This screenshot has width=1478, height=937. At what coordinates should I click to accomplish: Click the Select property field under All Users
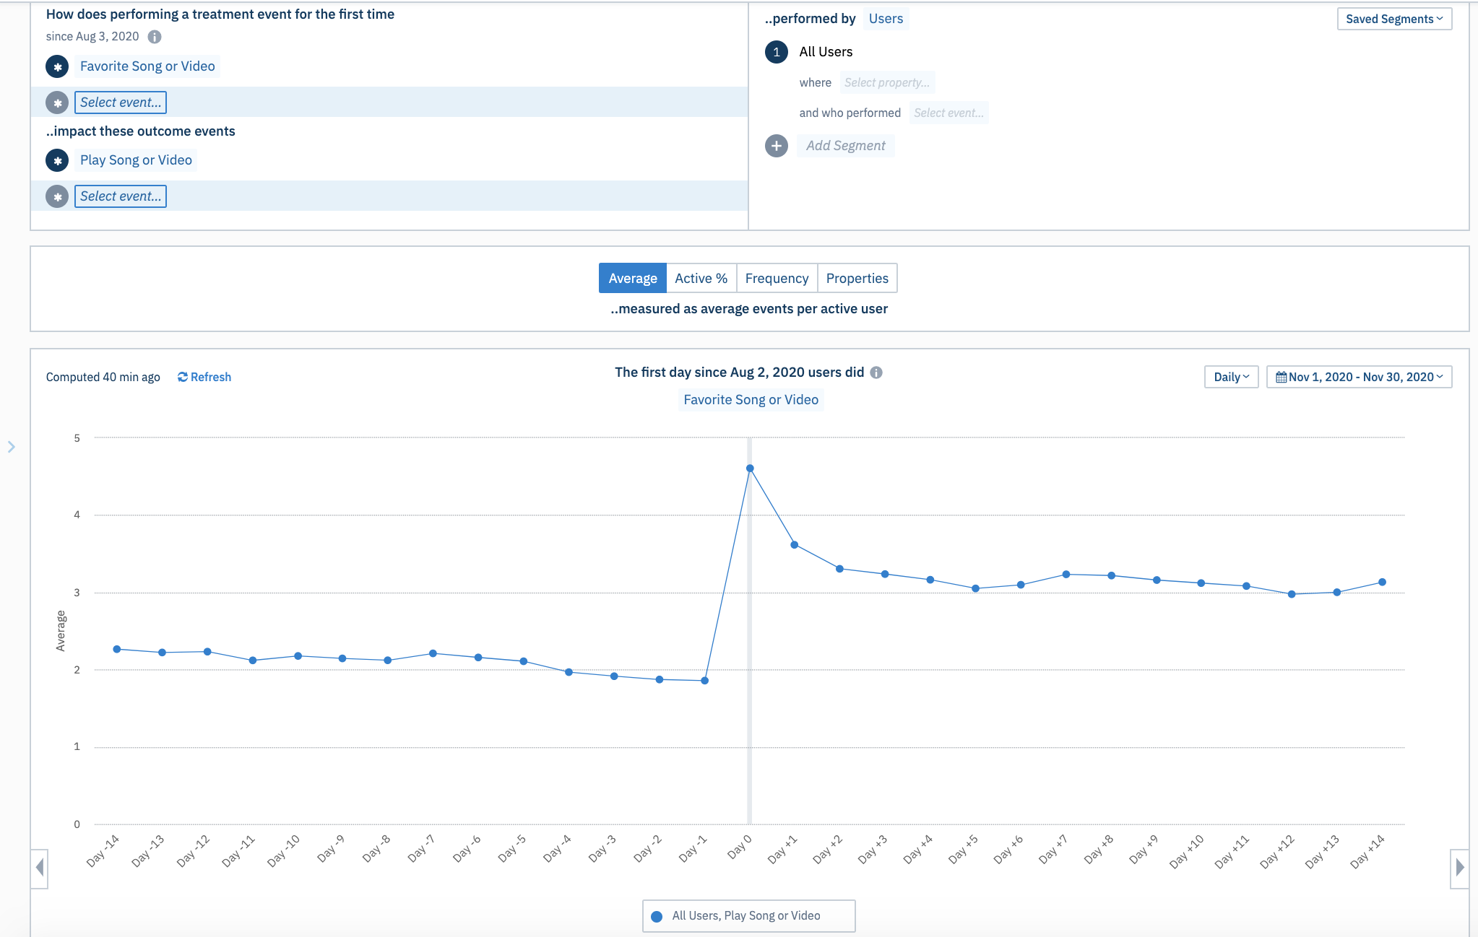(x=886, y=83)
